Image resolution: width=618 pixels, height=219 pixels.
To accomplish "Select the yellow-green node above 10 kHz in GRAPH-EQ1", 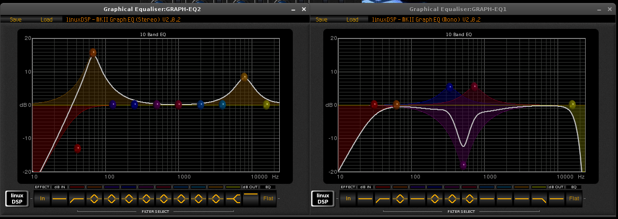I will click(x=572, y=104).
